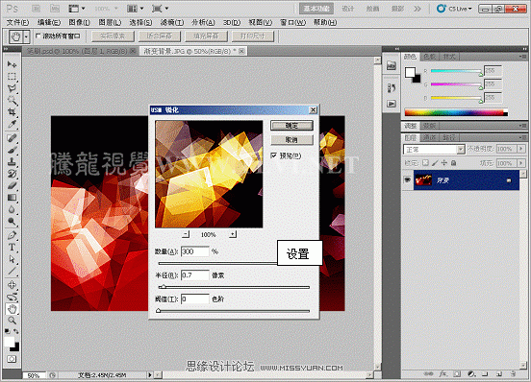The width and height of the screenshot is (531, 382).
Task: Select the 3D Rotate tool
Action: [12, 285]
